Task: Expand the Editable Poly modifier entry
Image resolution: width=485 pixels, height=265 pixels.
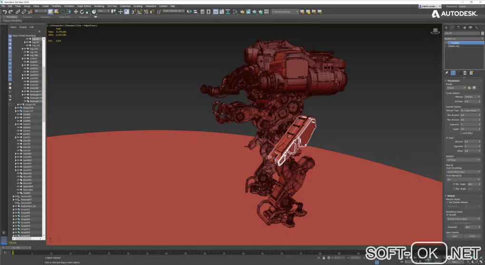Action: [446, 46]
